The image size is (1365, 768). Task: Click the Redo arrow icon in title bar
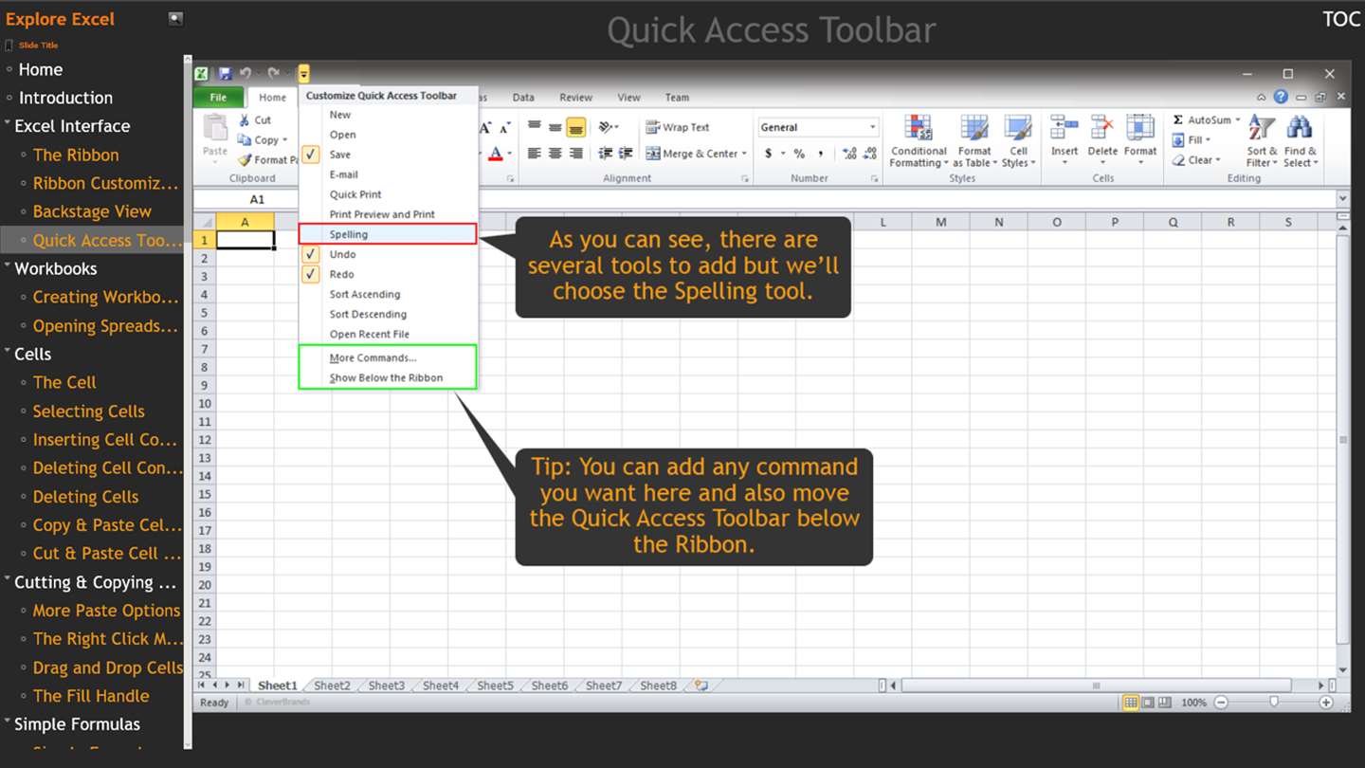[273, 73]
